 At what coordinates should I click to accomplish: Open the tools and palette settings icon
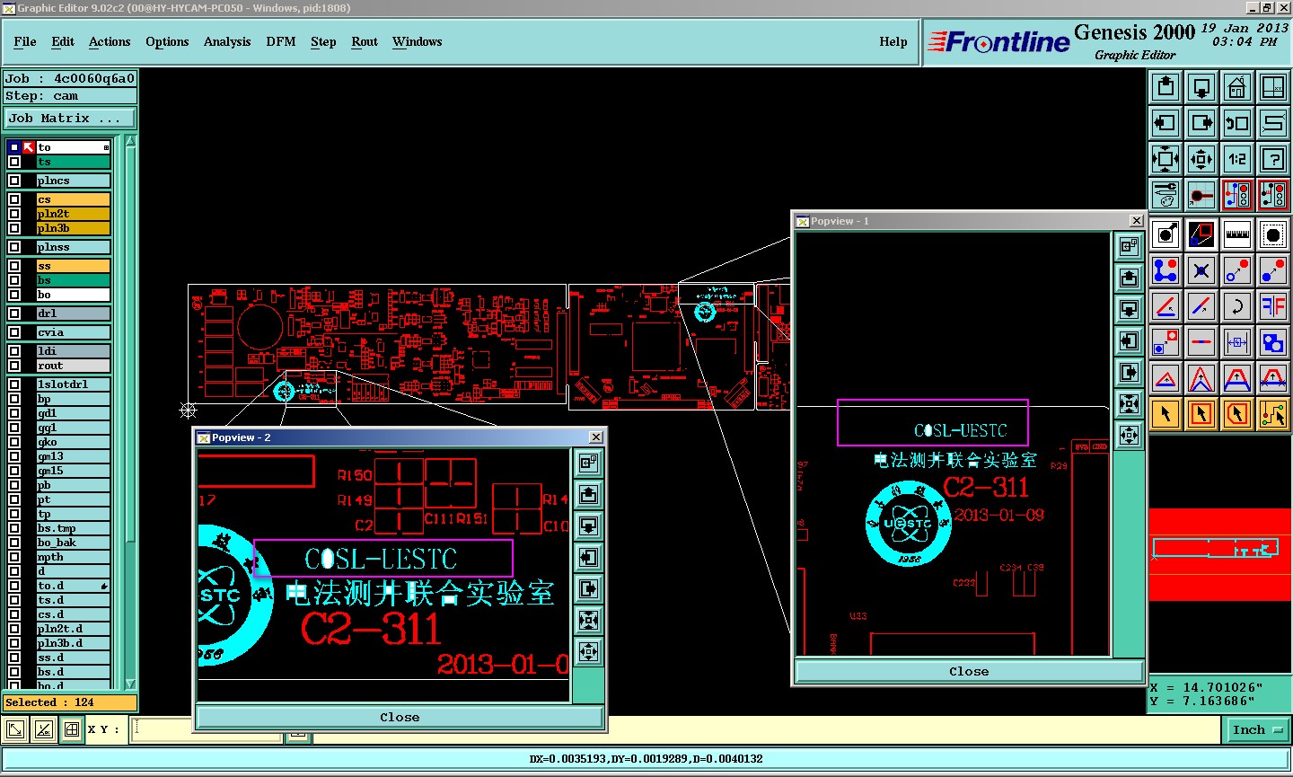pos(1165,195)
